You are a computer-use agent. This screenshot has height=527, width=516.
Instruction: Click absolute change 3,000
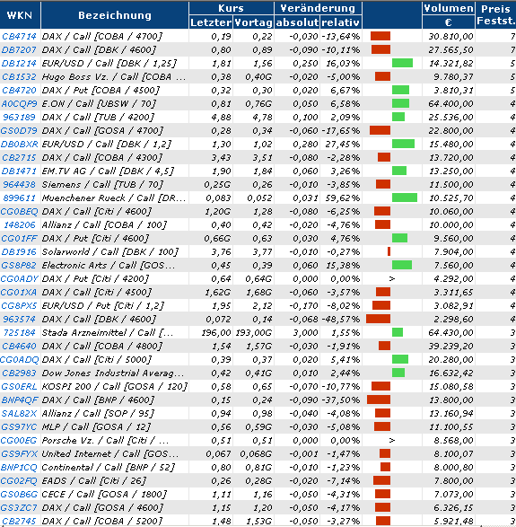coord(305,332)
